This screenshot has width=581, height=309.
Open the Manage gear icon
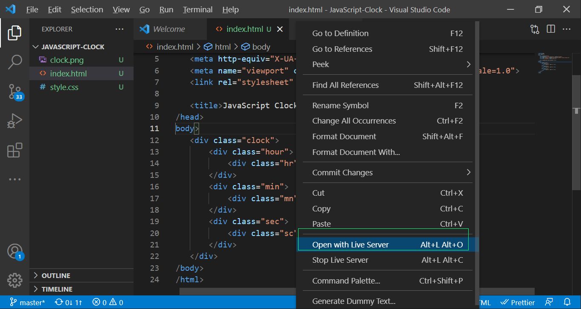point(14,280)
